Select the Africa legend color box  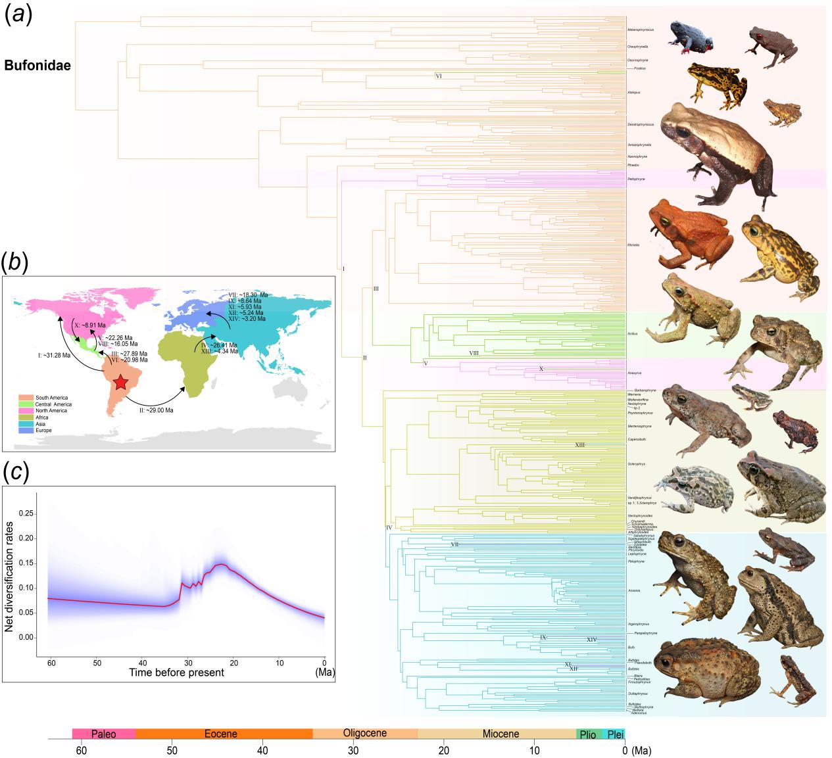[26, 417]
